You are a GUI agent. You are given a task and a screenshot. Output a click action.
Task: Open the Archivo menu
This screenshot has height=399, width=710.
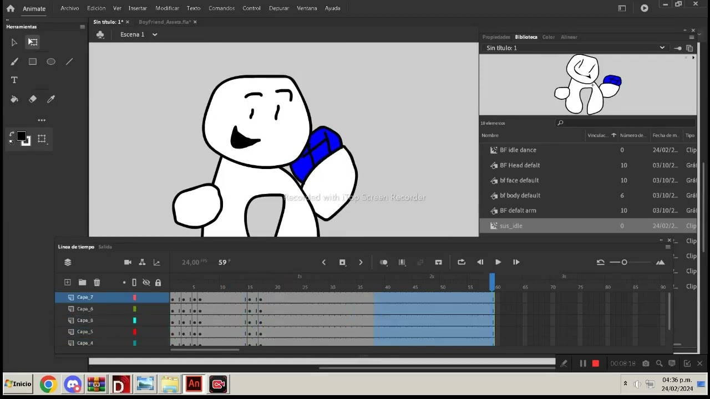[69, 8]
